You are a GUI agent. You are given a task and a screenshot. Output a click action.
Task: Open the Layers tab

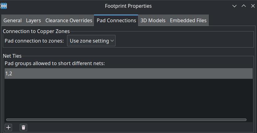point(33,20)
